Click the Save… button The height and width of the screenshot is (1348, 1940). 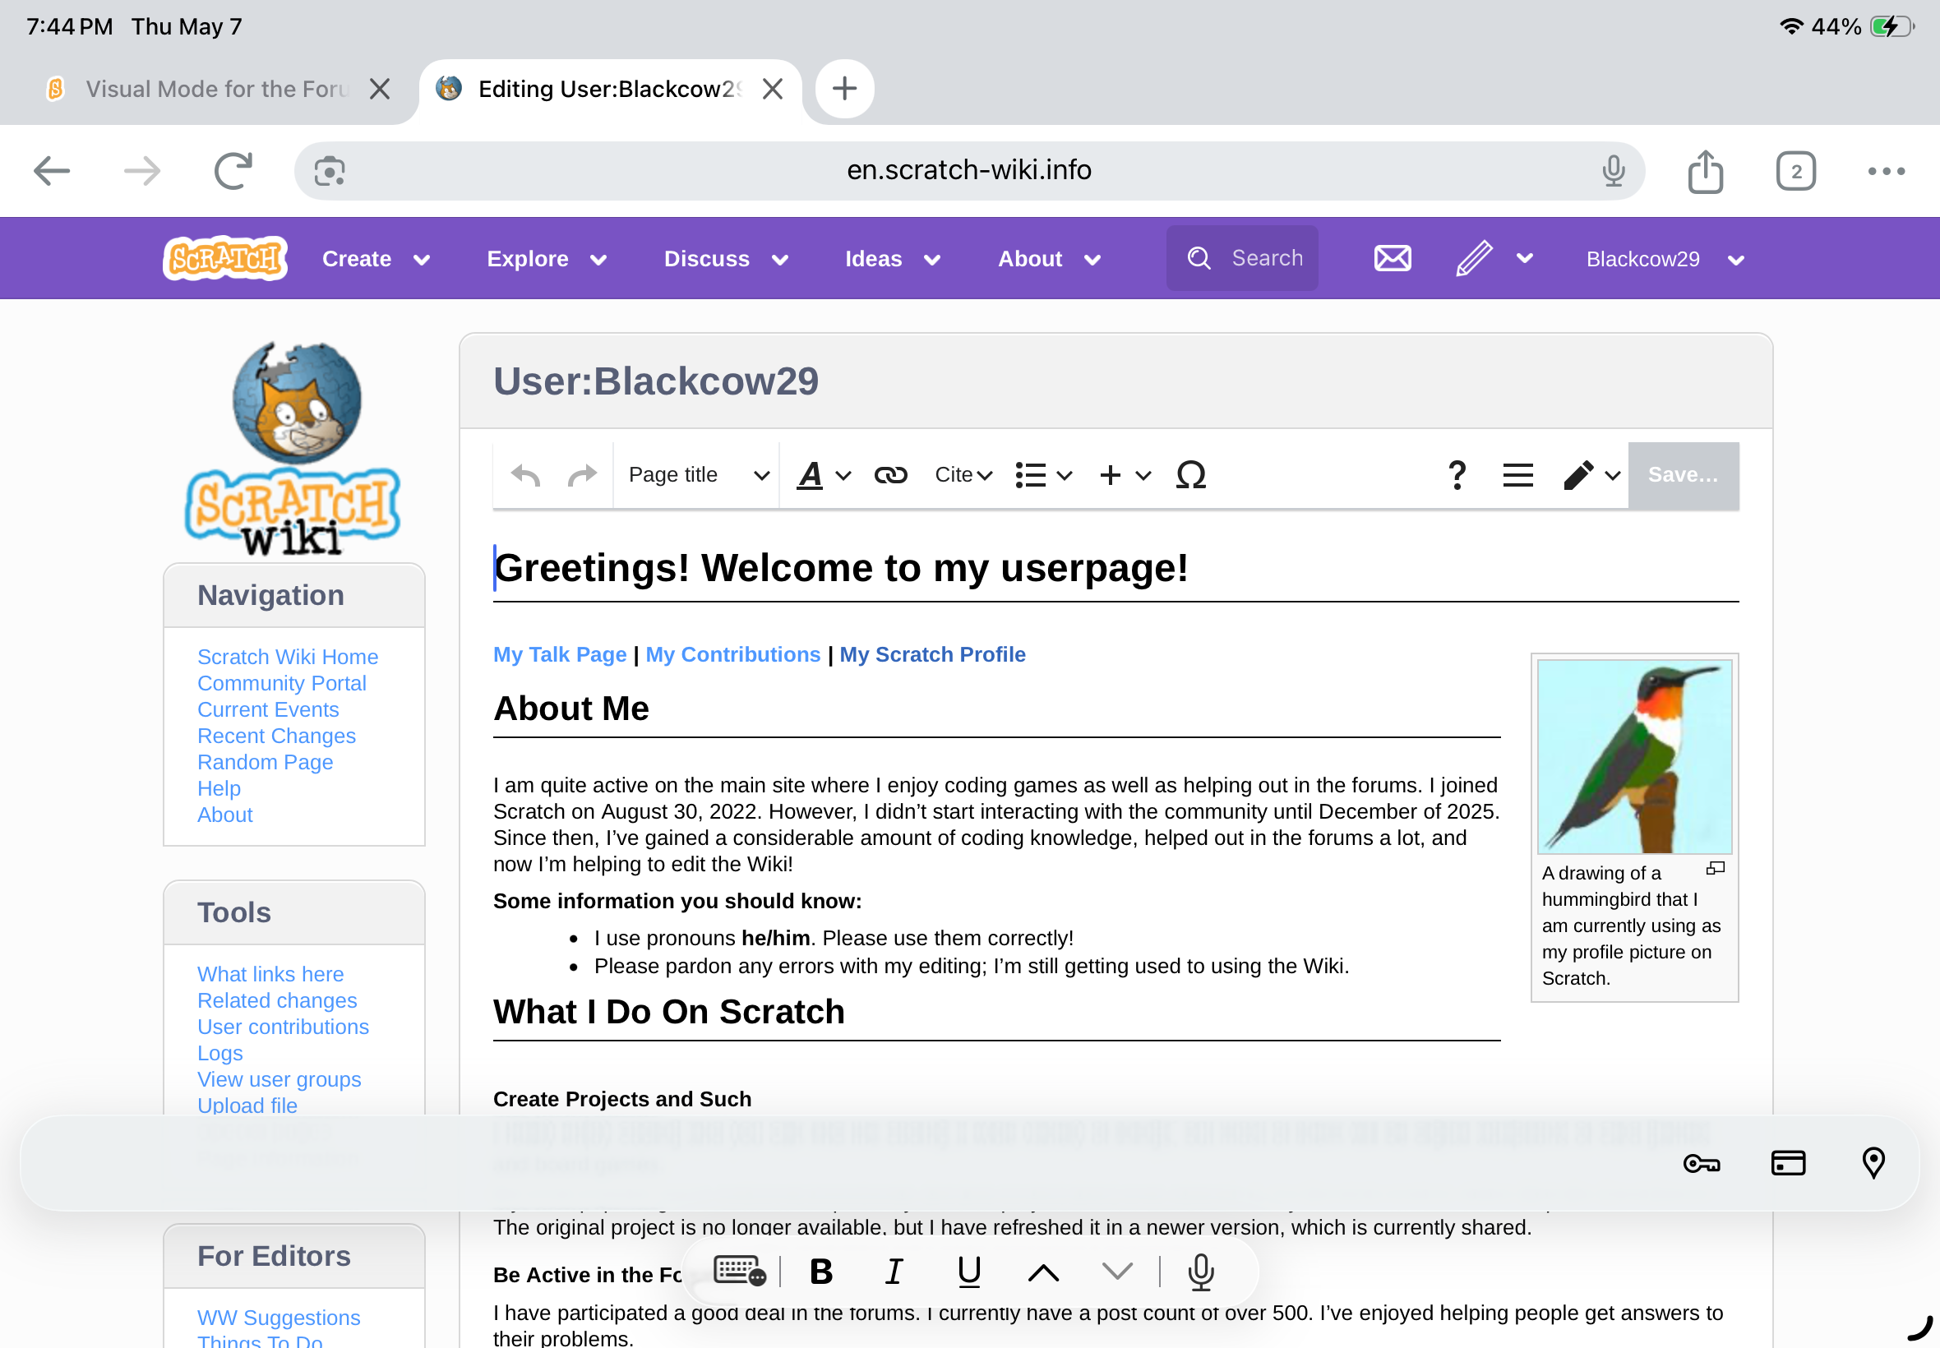(x=1684, y=476)
